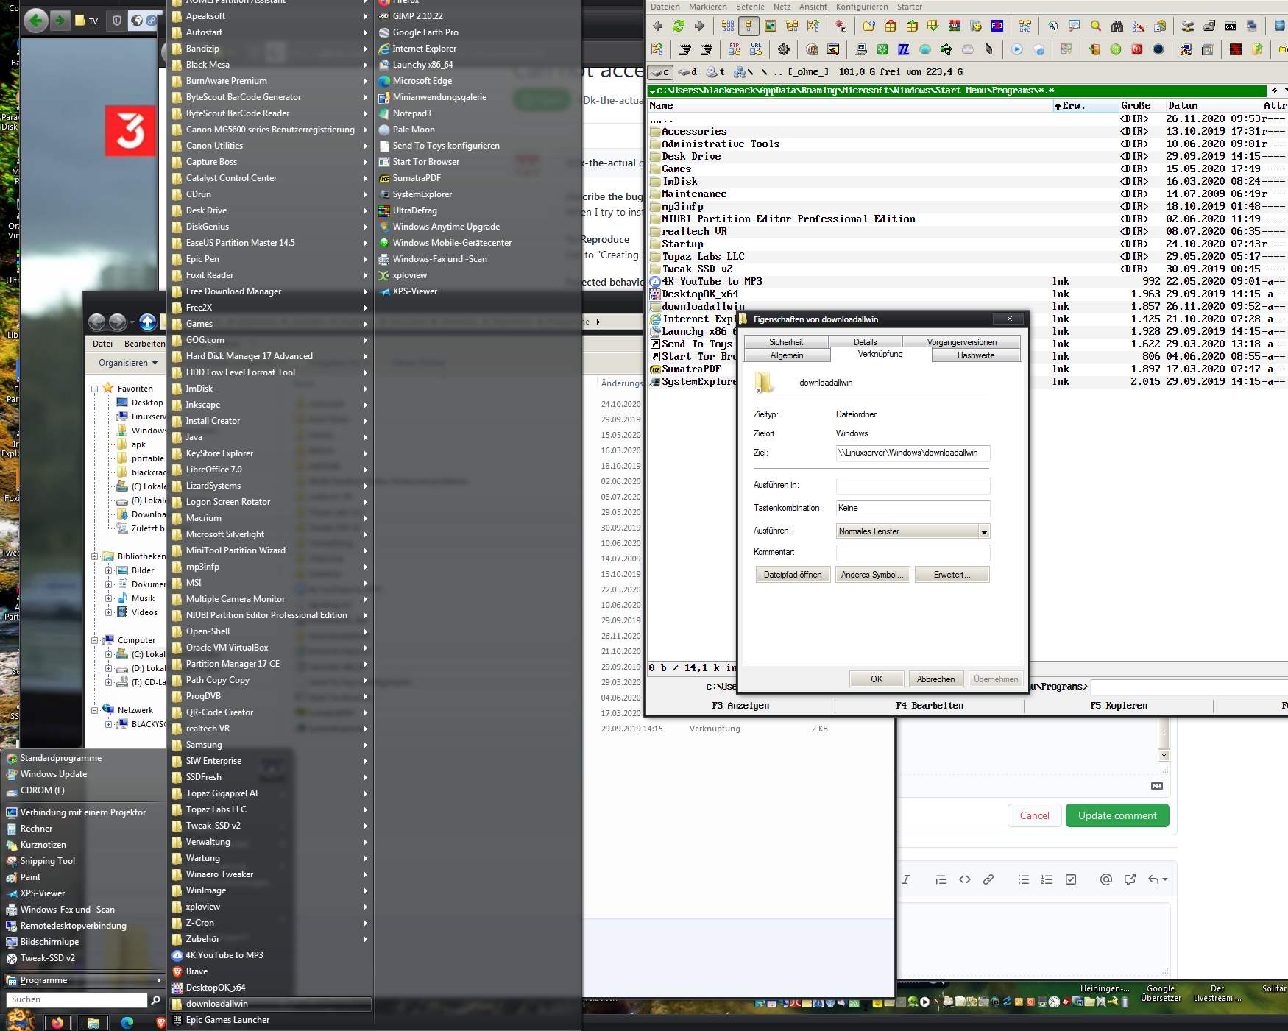The image size is (1288, 1031).
Task: Switch to Vorgängerversionen tab in properties dialog
Action: coord(961,342)
